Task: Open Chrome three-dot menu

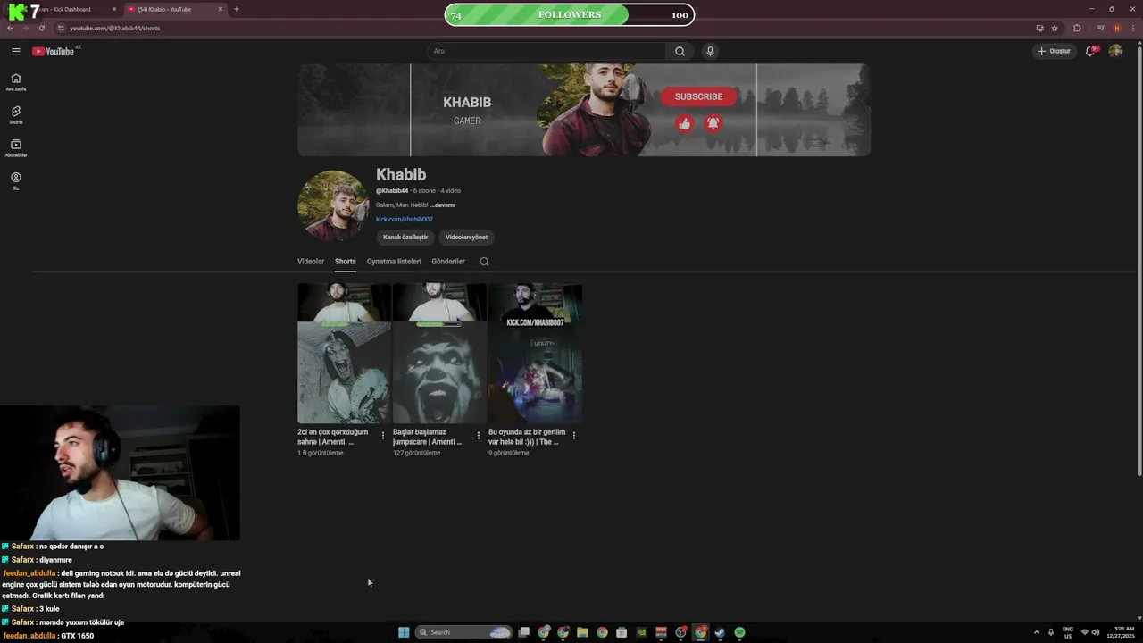Action: coord(1132,28)
